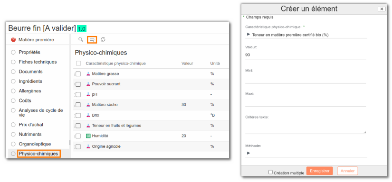Open the Méthode dropdown arrow
The width and height of the screenshot is (392, 182).
(x=248, y=153)
